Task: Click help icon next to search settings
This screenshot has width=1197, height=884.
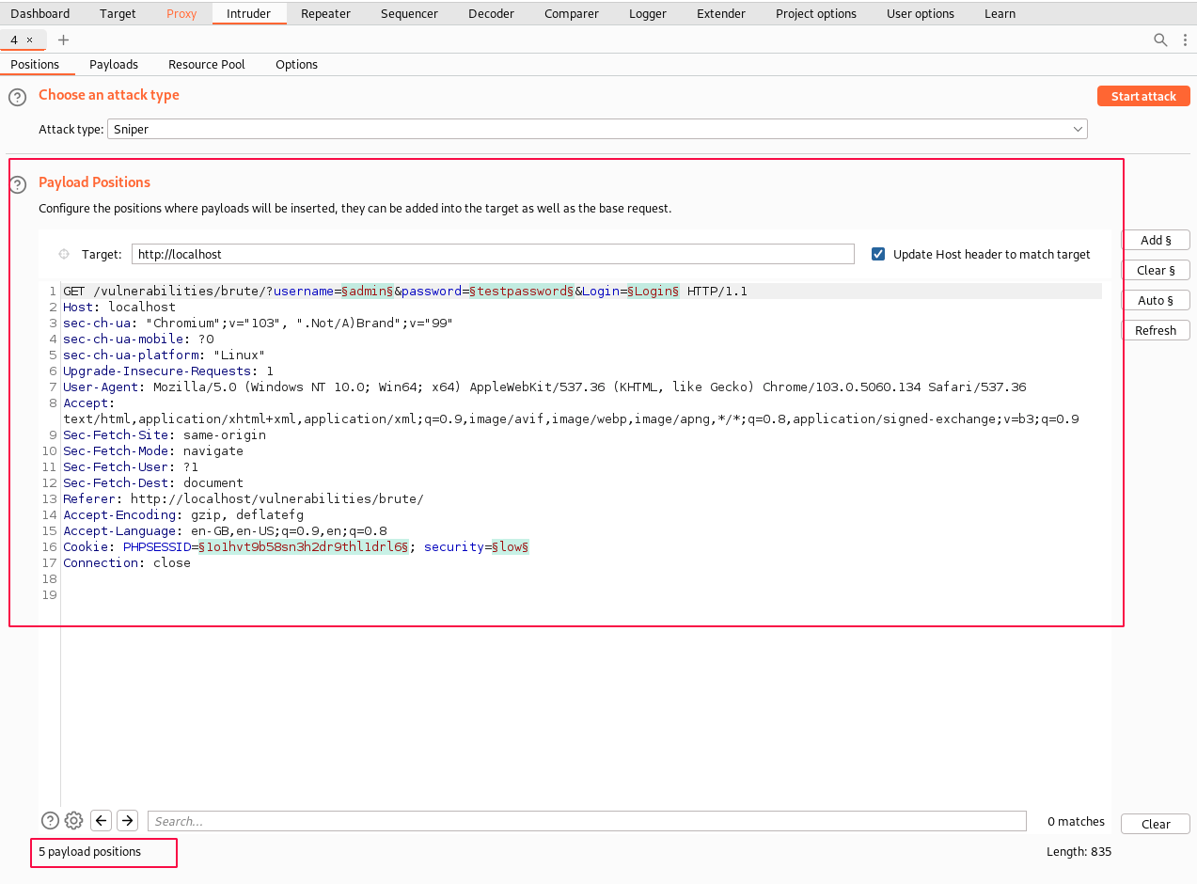Action: [x=51, y=821]
